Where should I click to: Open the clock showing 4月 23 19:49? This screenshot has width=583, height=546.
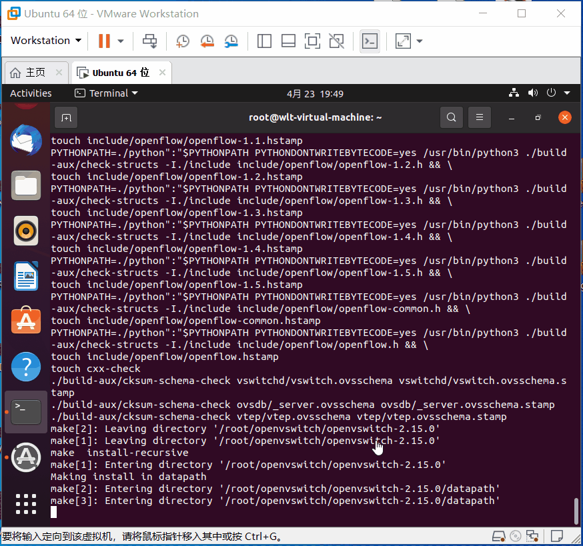tap(315, 93)
